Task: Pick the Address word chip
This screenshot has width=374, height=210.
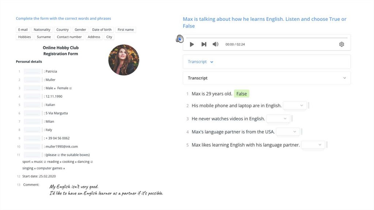Action: 94,37
